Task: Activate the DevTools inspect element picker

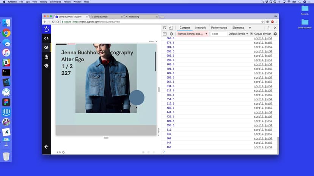Action: (165, 28)
